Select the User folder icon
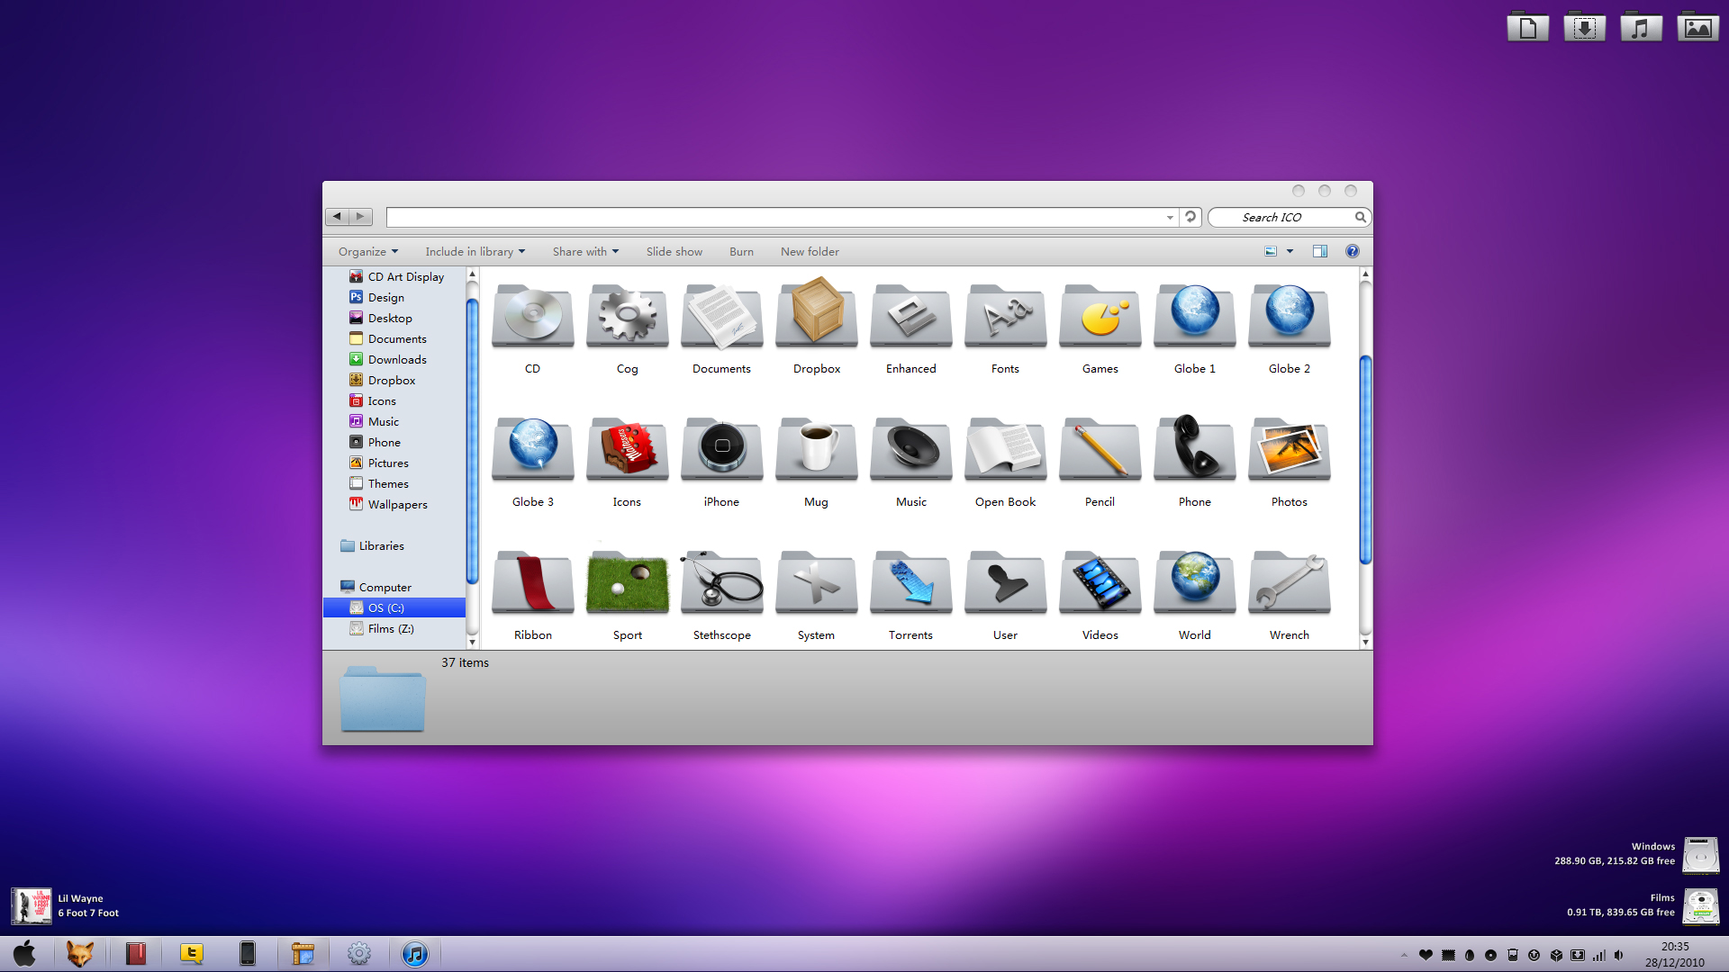 [1006, 582]
